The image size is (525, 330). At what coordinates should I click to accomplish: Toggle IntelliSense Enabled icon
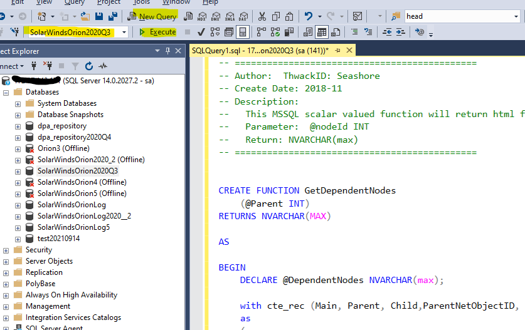(243, 32)
